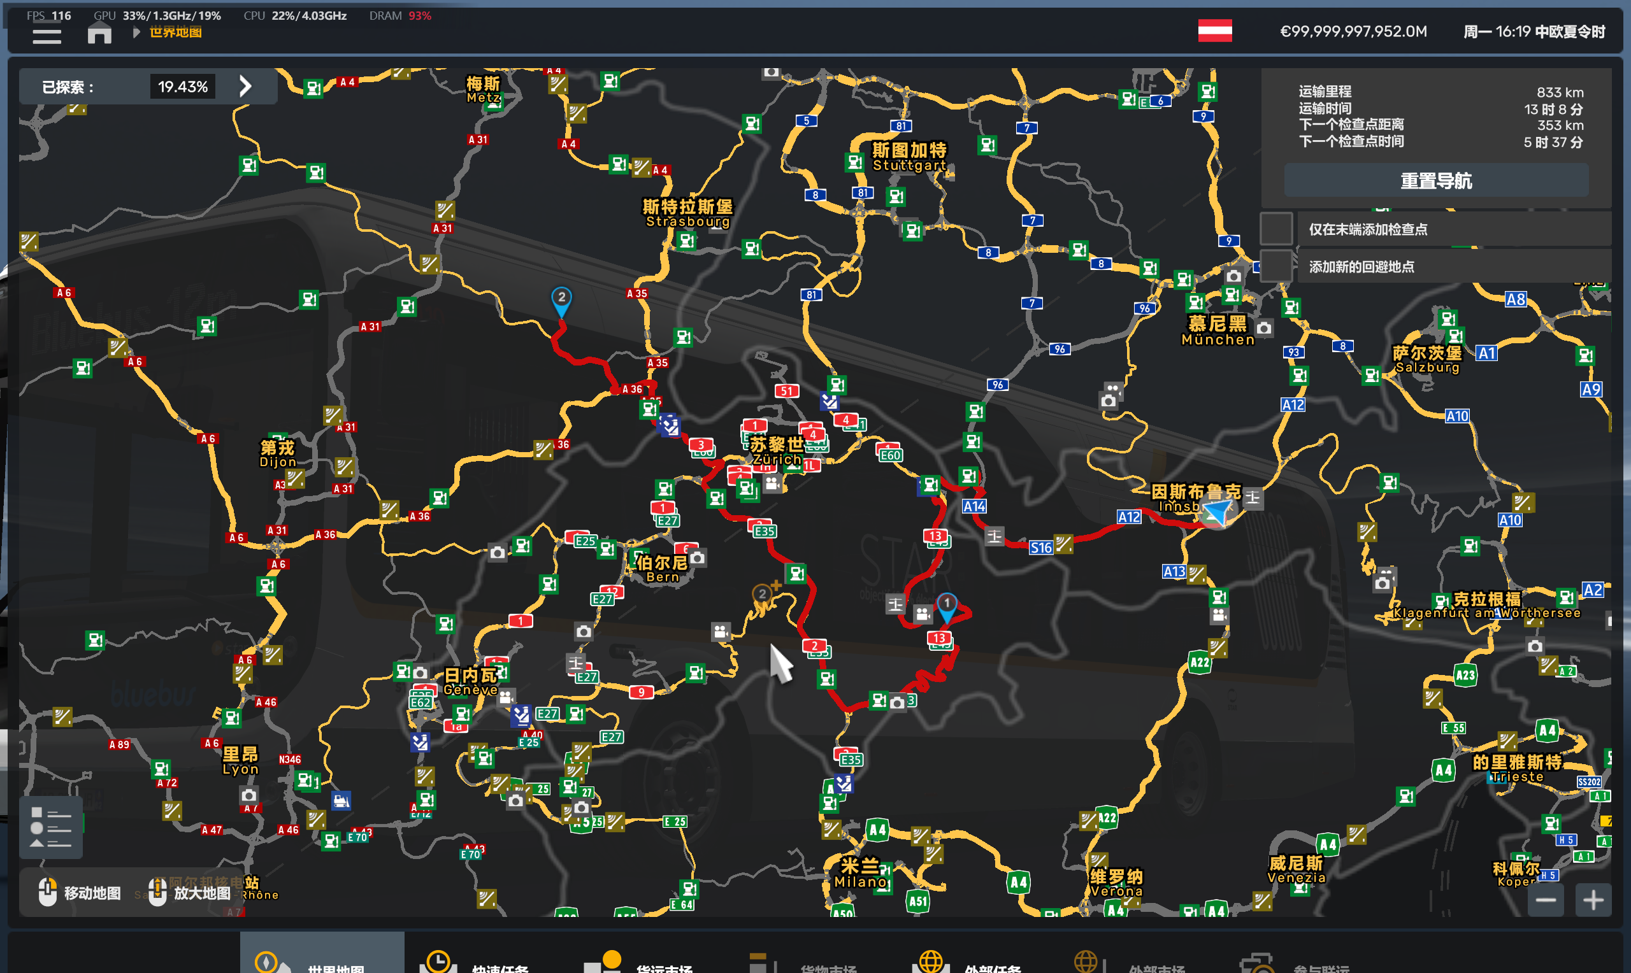Click the S16 road shield
The height and width of the screenshot is (973, 1631).
[1040, 548]
